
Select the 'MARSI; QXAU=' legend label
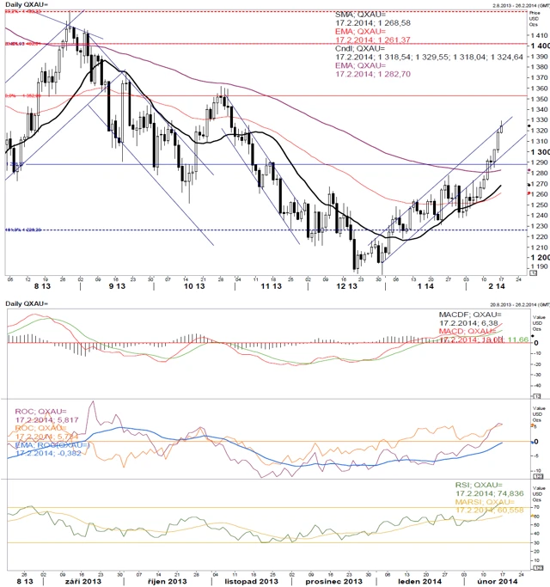click(x=485, y=502)
